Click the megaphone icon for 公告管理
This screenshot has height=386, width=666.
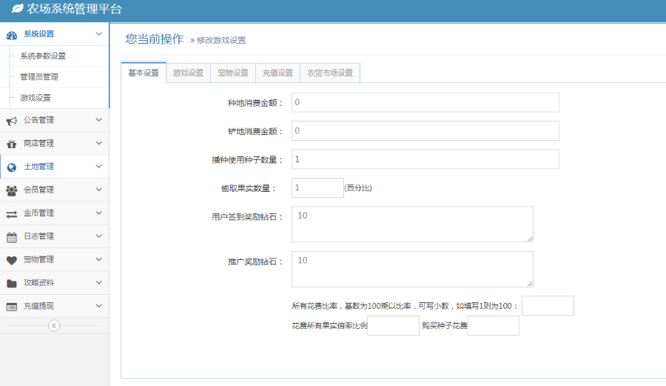(12, 121)
